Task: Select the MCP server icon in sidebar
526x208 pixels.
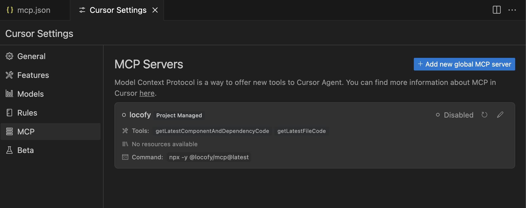Action: click(x=9, y=131)
